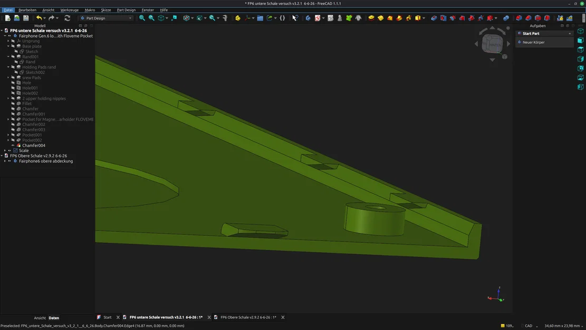Select the Pad tool icon
The height and width of the screenshot is (330, 586).
(x=371, y=18)
